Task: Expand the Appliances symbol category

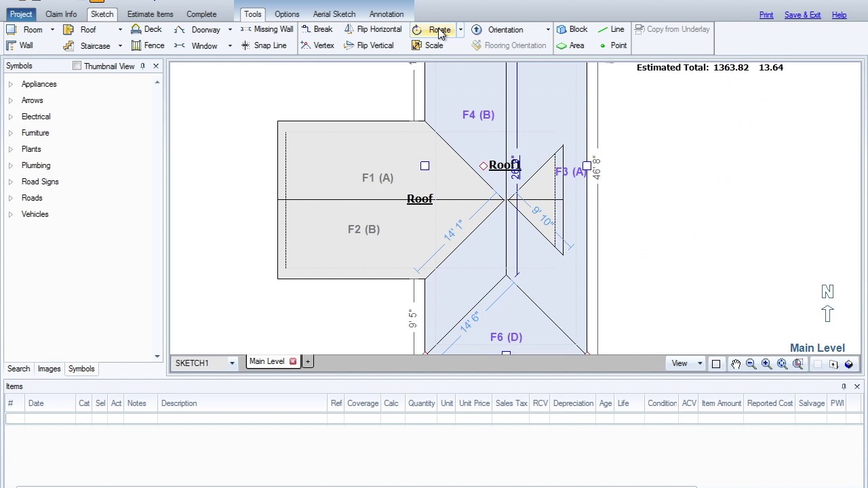Action: (11, 84)
